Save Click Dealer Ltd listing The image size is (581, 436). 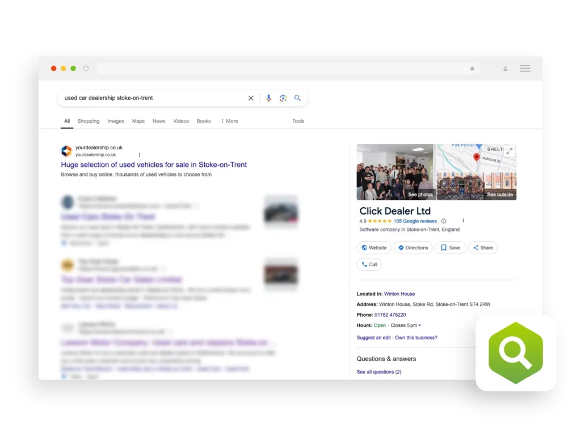pos(450,248)
